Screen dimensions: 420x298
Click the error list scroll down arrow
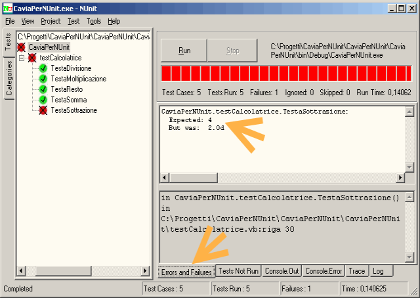coord(409,167)
